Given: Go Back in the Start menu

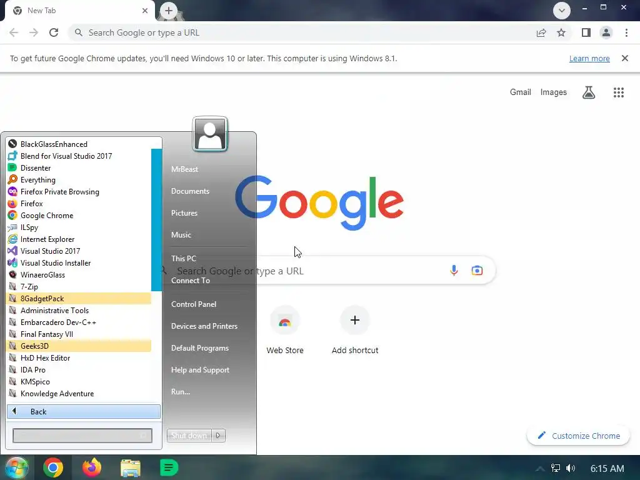Looking at the screenshot, I should [x=84, y=411].
